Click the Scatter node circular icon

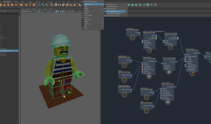149,51
